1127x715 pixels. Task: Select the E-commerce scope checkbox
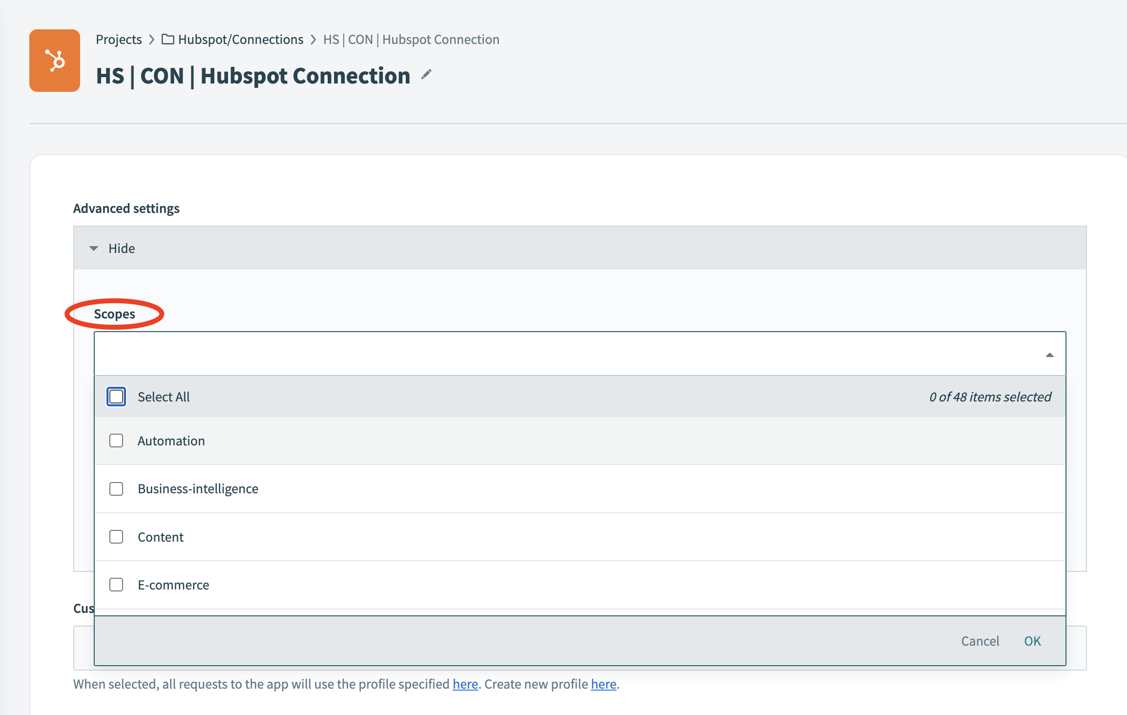(116, 585)
